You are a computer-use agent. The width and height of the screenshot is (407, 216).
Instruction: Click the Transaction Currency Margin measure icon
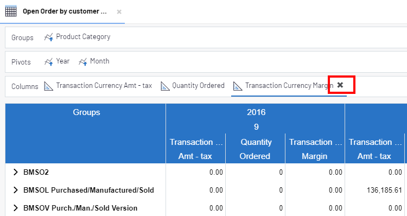pos(238,86)
